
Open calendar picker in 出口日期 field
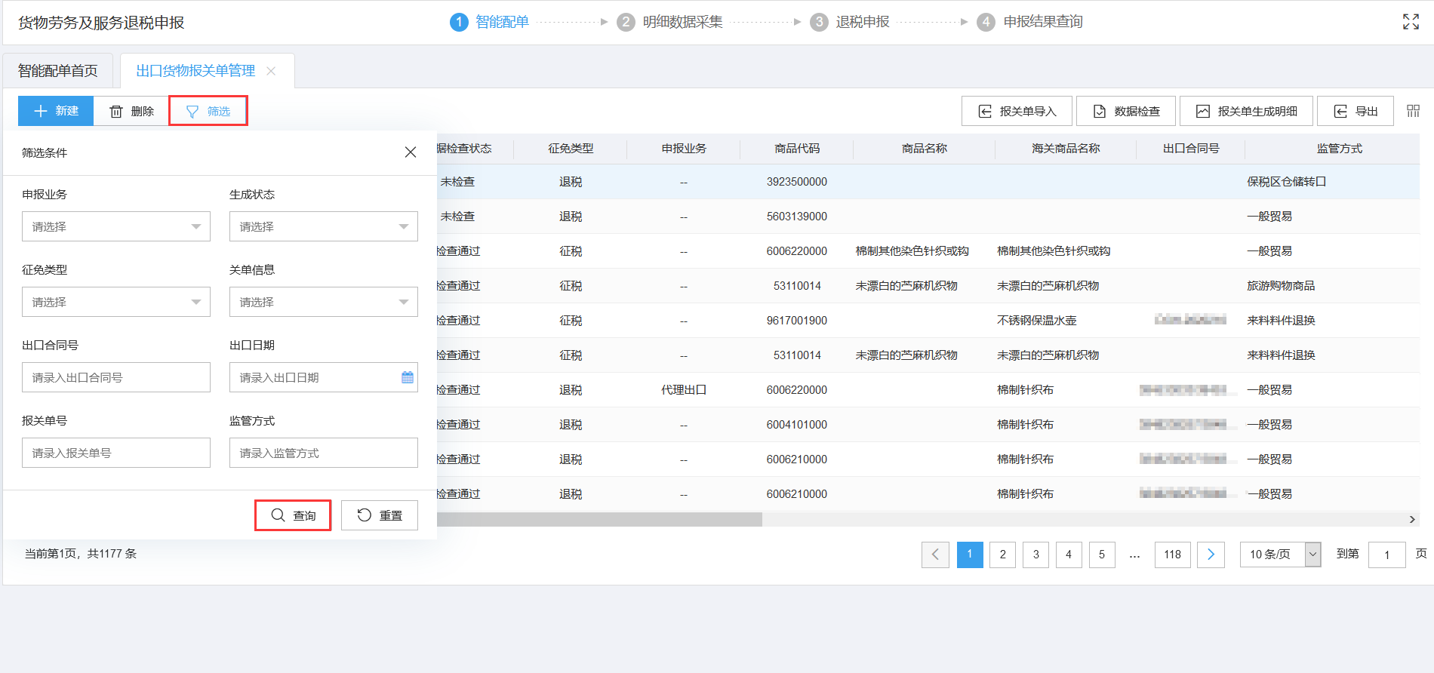407,377
